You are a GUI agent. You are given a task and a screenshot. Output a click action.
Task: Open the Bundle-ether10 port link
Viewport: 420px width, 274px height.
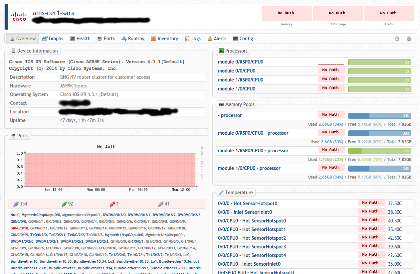pyautogui.click(x=24, y=261)
